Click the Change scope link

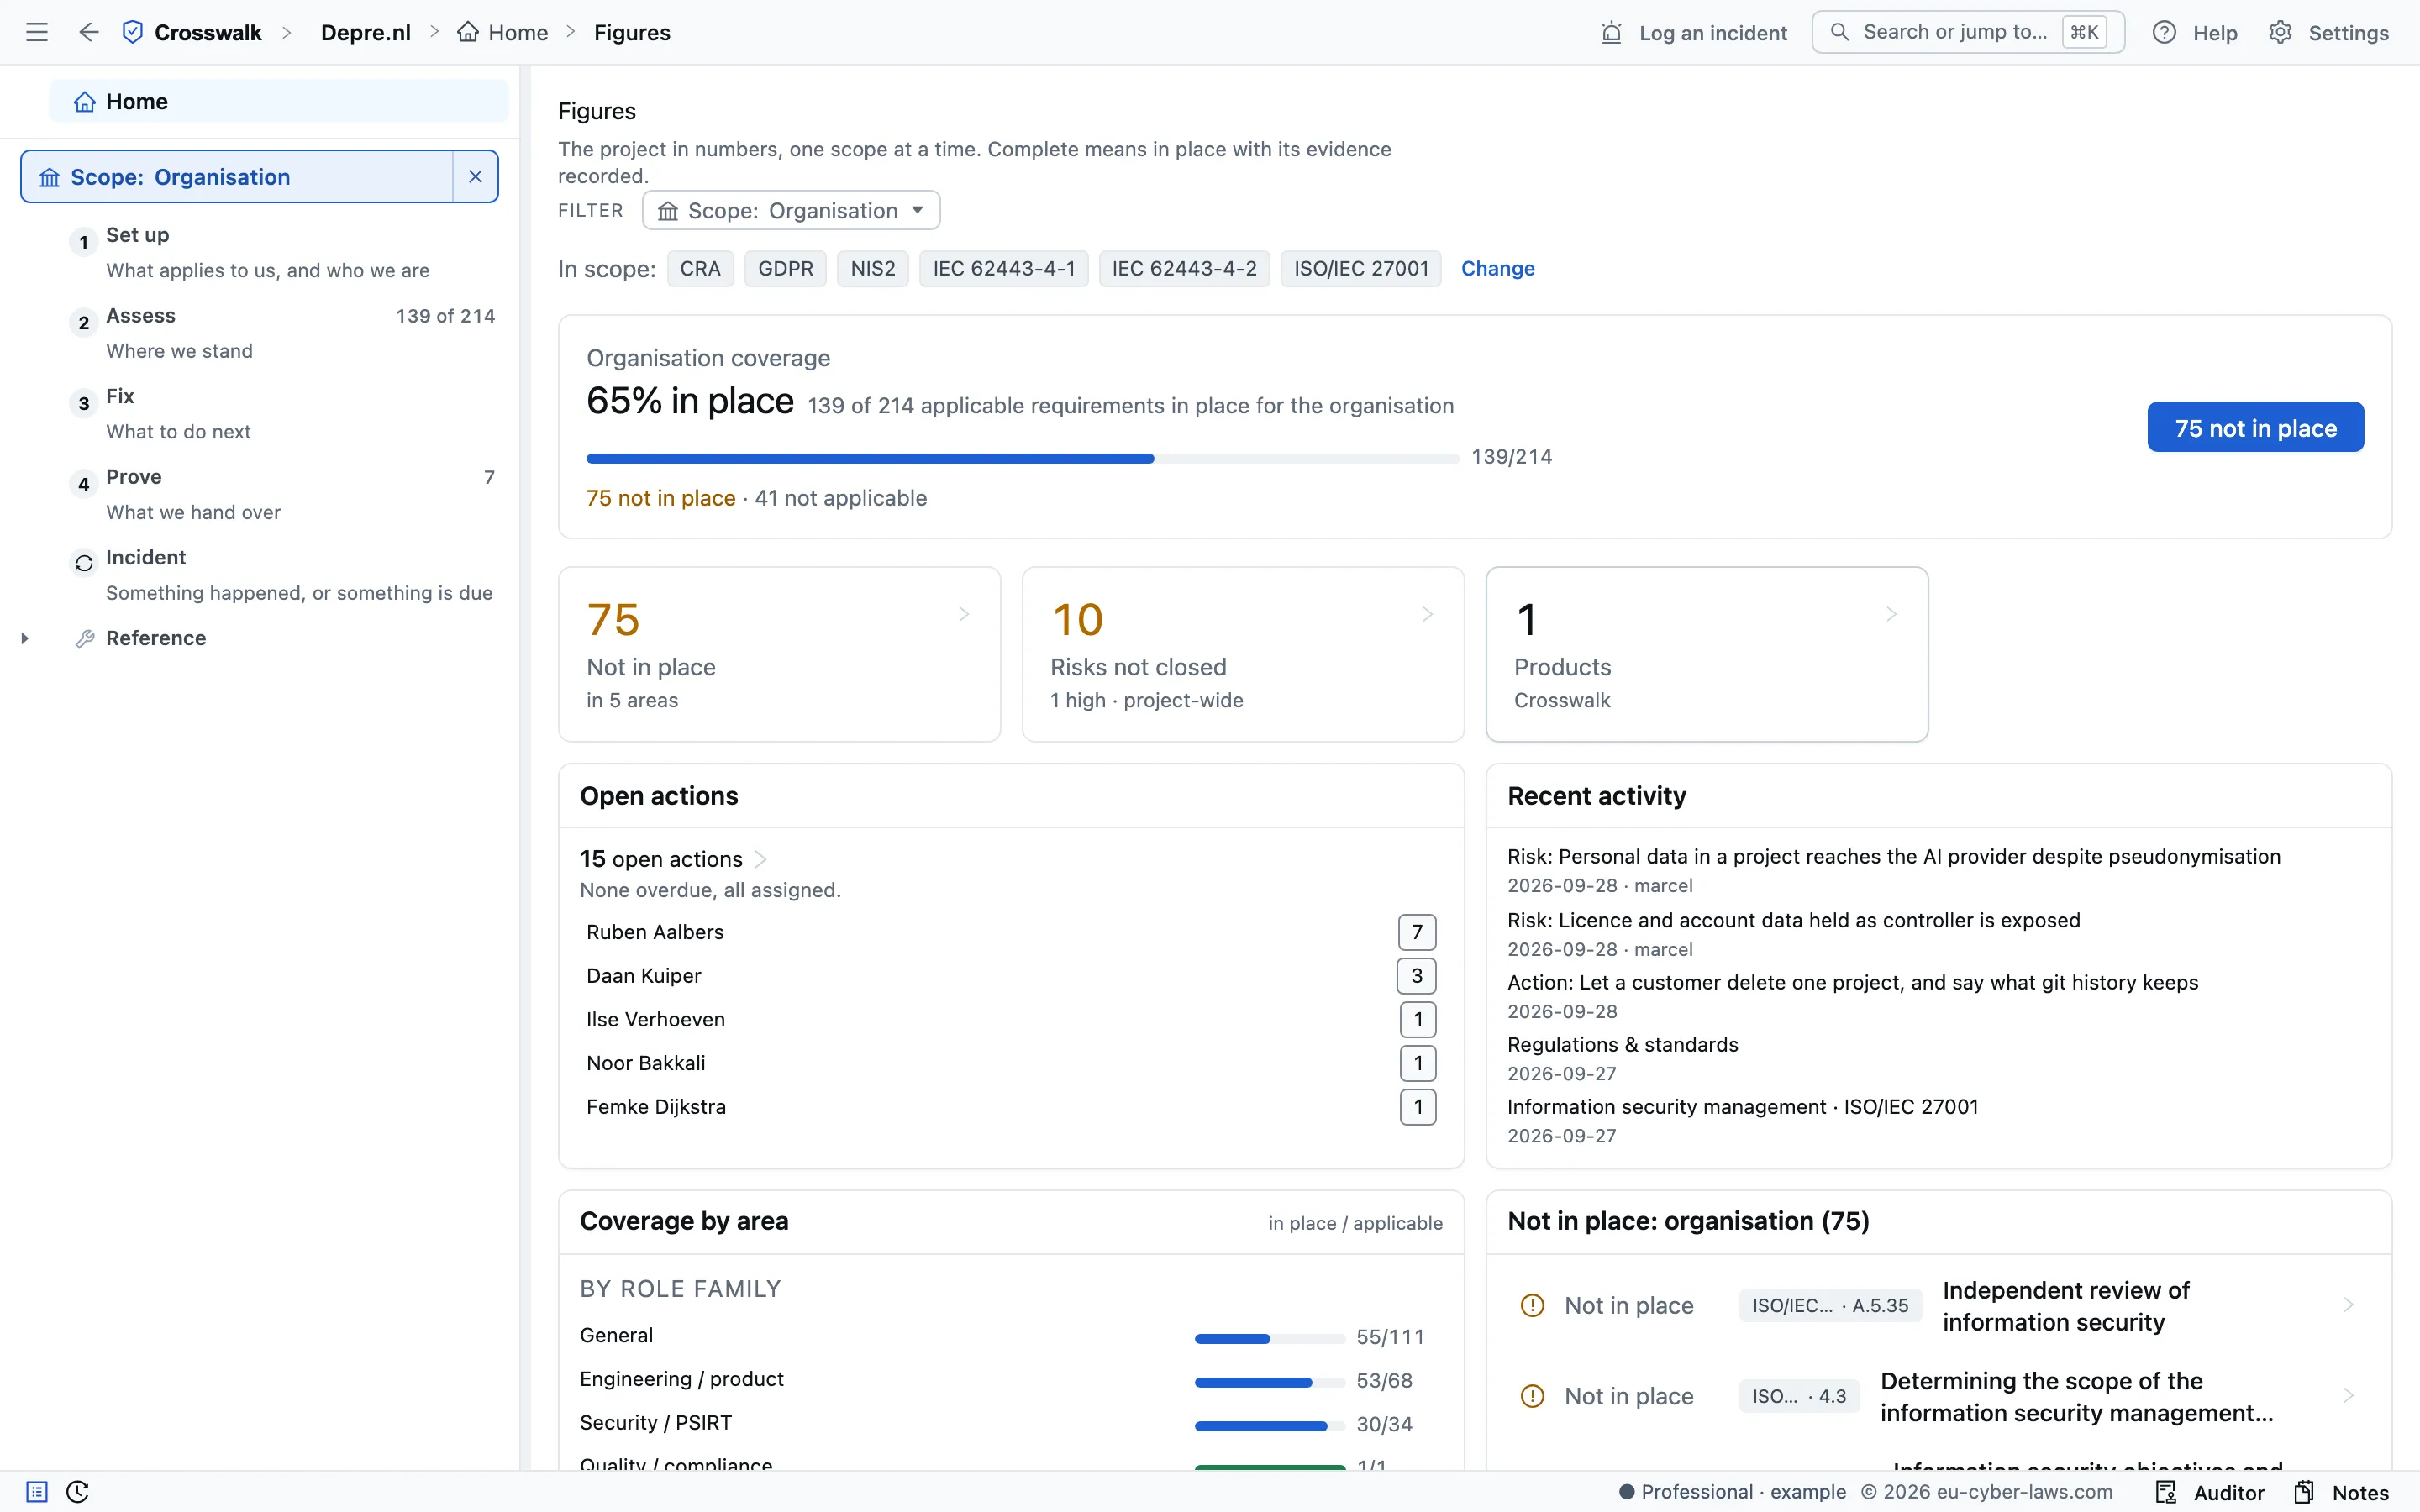(1497, 268)
